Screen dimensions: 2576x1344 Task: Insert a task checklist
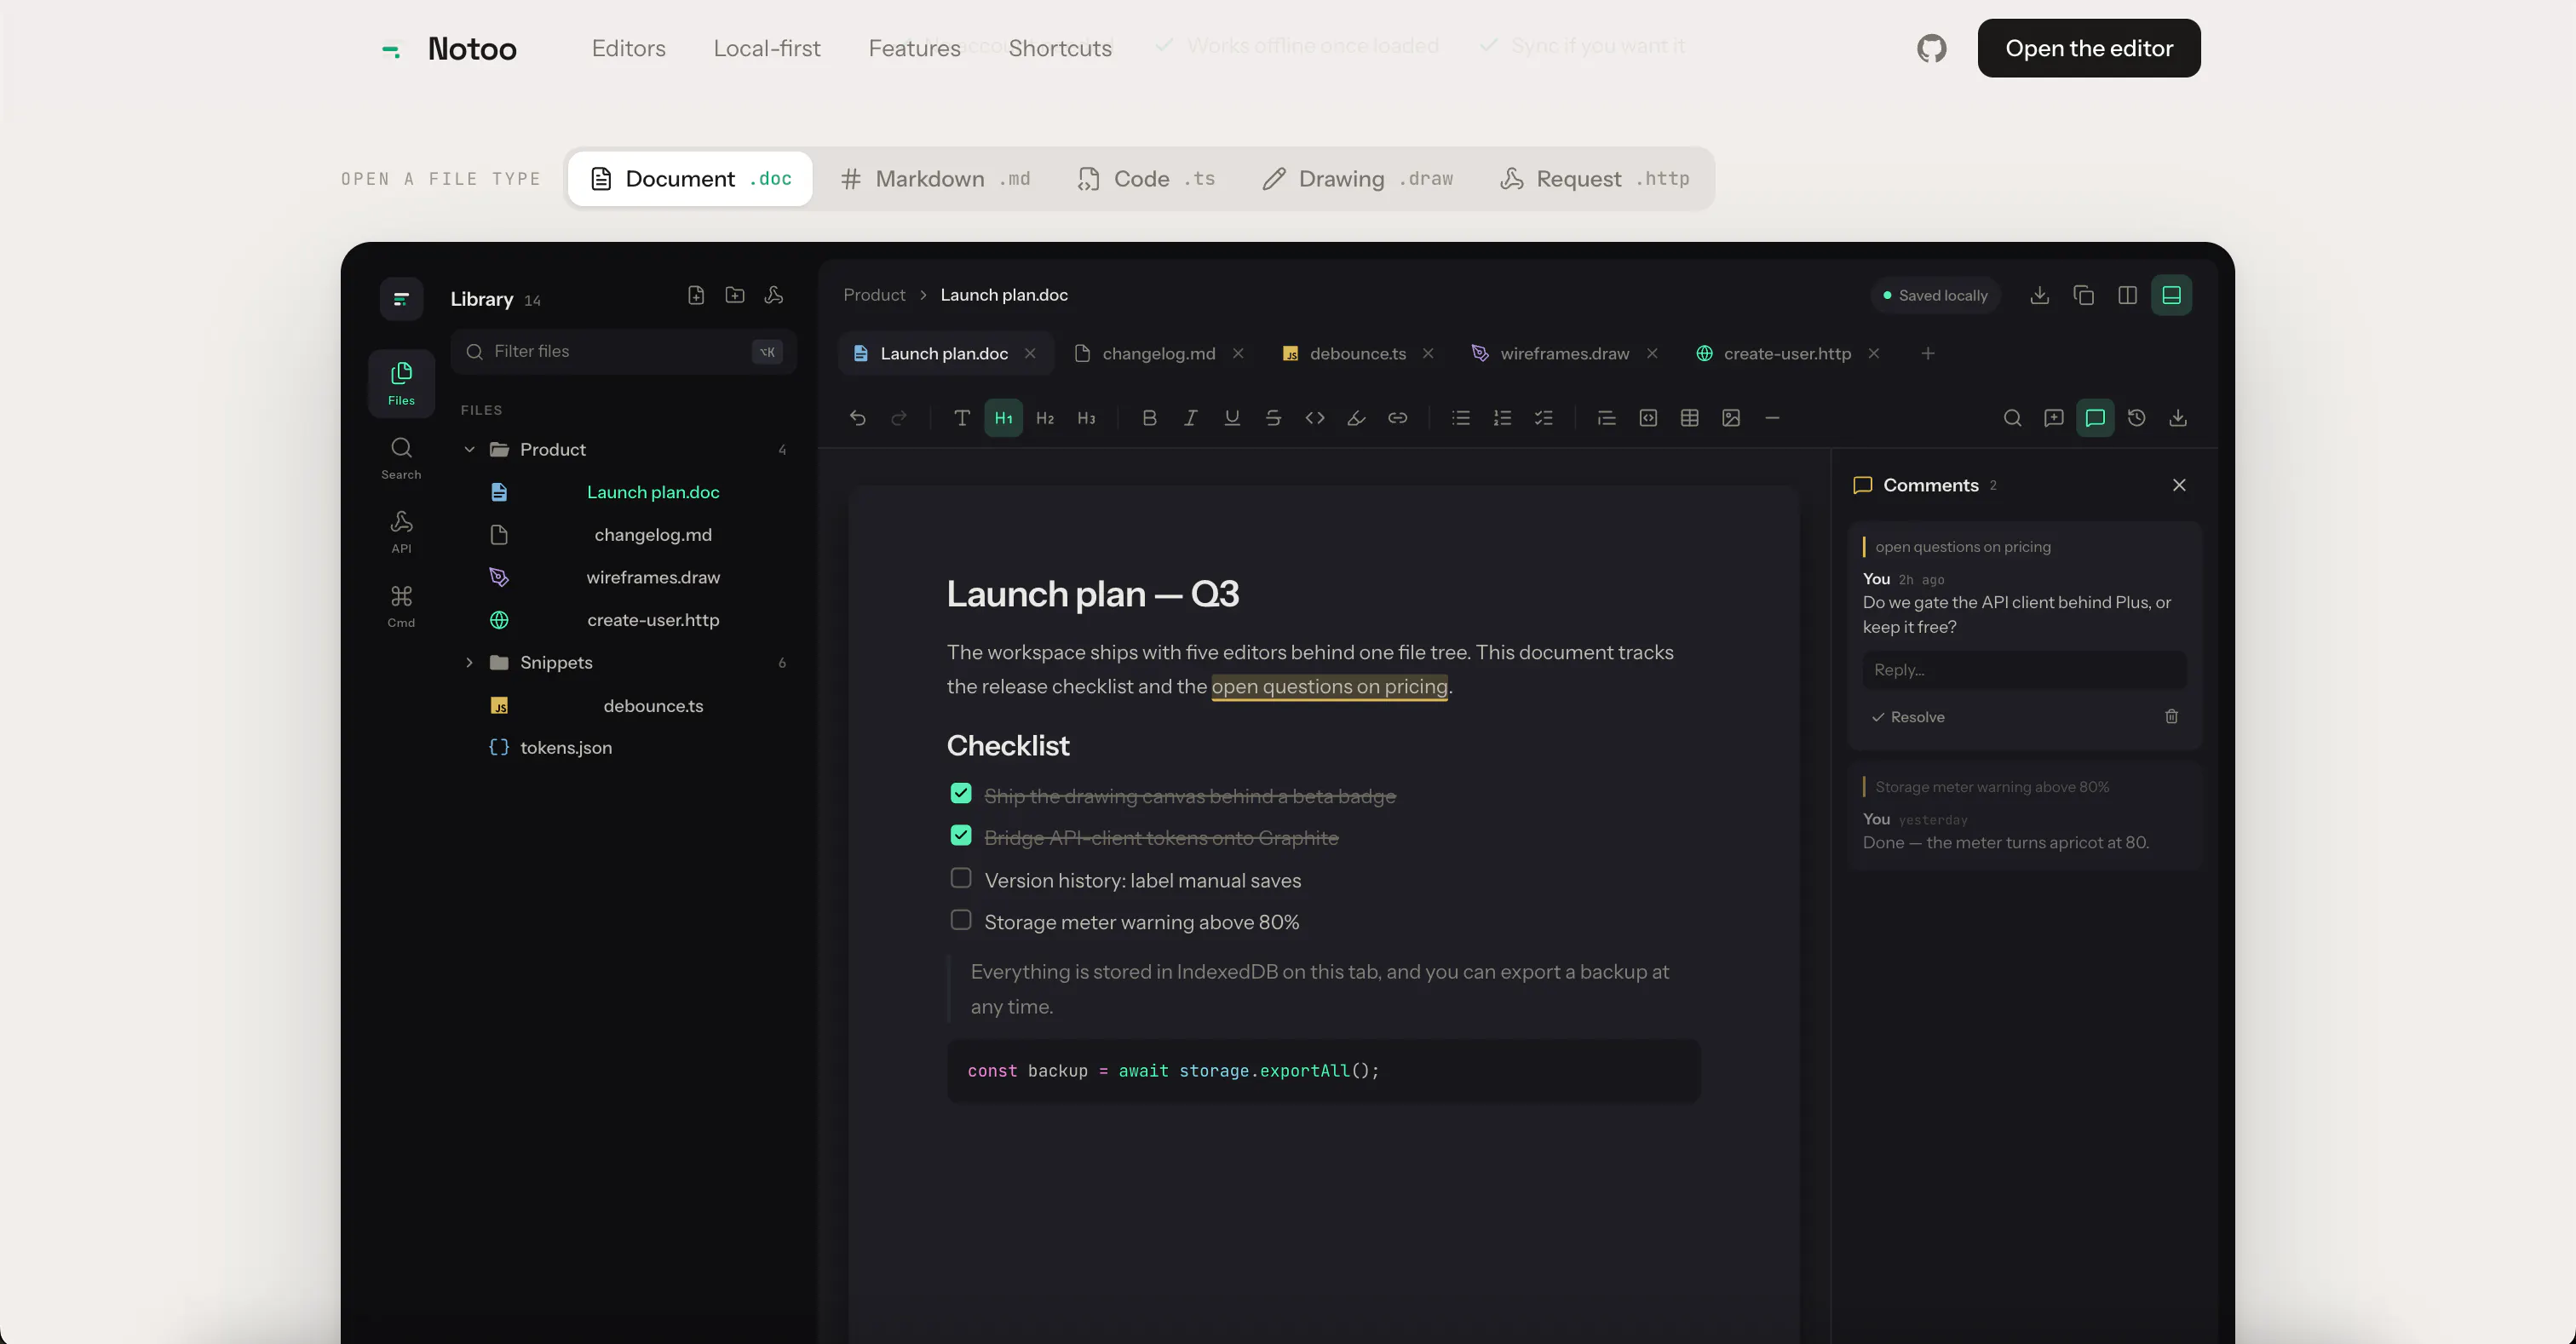[1544, 418]
